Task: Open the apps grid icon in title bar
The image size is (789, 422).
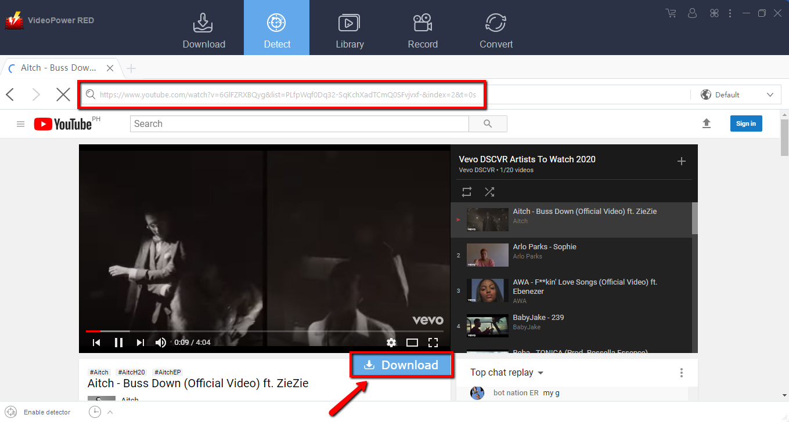Action: coord(714,13)
